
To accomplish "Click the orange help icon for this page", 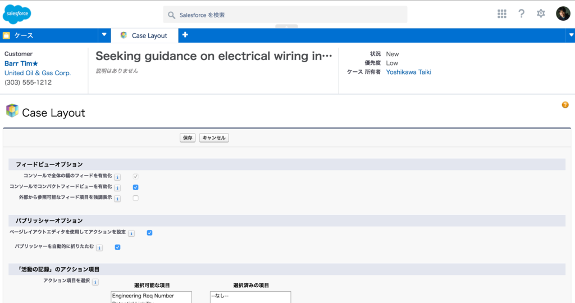I will click(565, 105).
